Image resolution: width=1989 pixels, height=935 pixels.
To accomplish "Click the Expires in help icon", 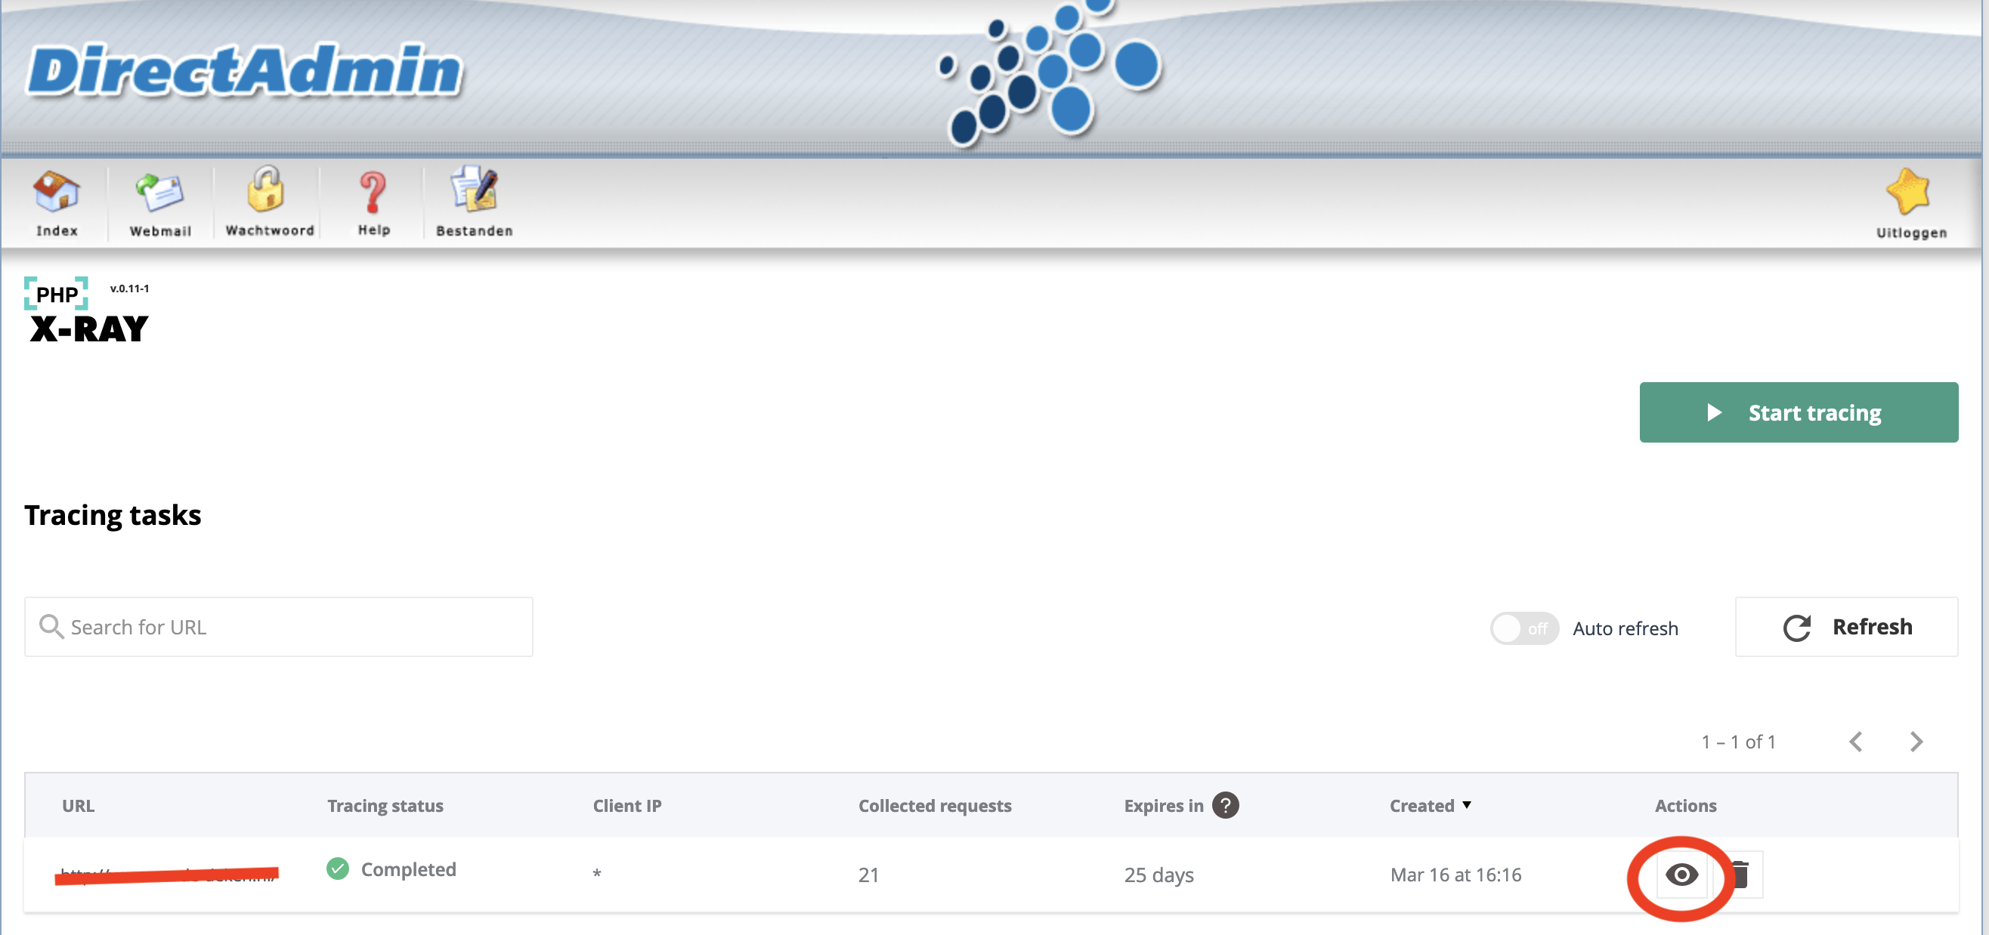I will pyautogui.click(x=1226, y=805).
